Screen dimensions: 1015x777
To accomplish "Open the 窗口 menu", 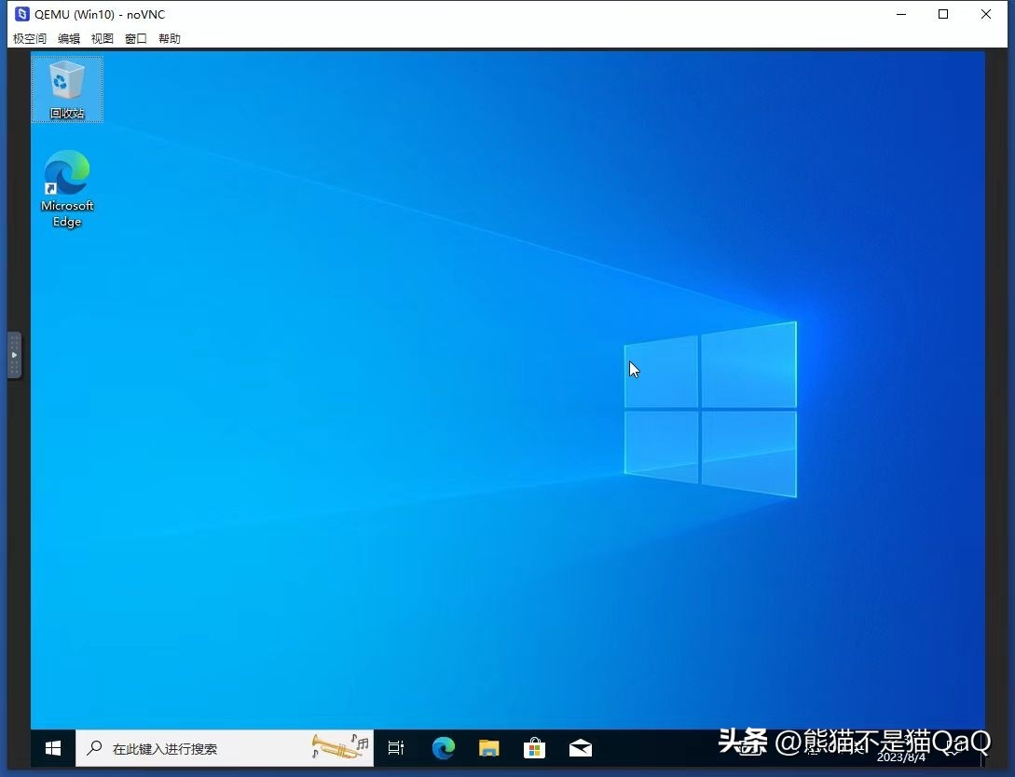I will tap(136, 39).
